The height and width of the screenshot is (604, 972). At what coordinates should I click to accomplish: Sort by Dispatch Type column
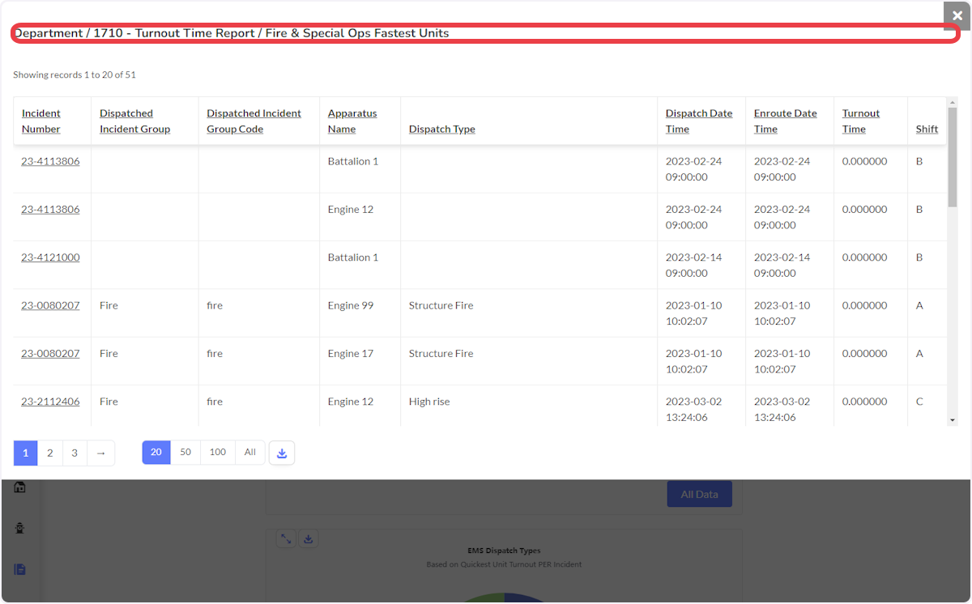[x=441, y=129]
